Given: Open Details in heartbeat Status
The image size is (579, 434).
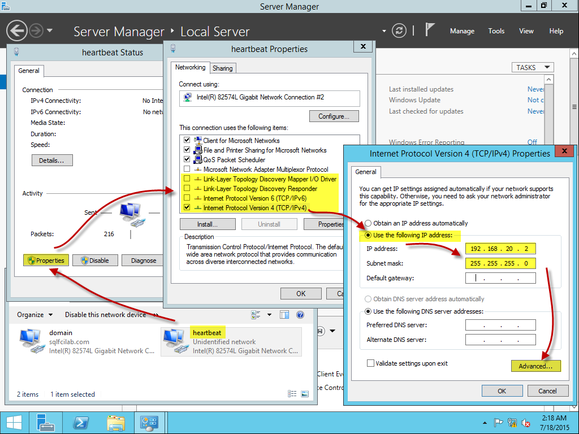Looking at the screenshot, I should (x=51, y=160).
